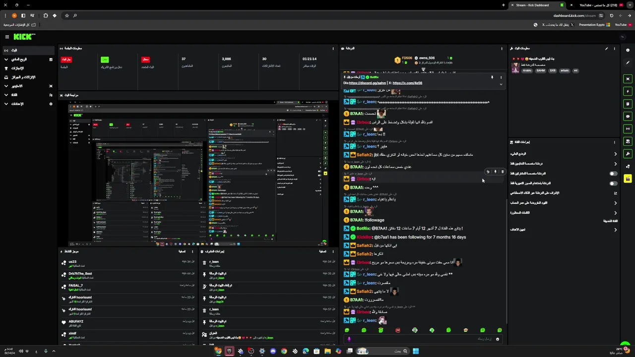Expand banned words row chevron
This screenshot has height=357, width=635.
tap(616, 213)
